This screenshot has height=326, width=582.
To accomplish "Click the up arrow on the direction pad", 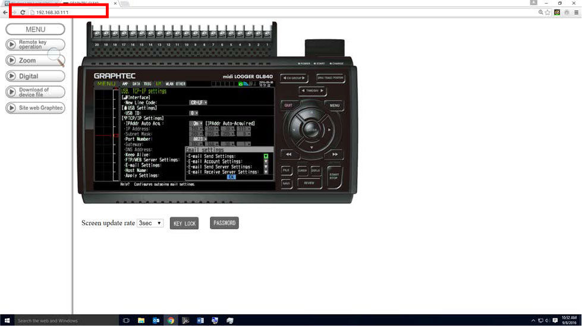I will 312,113.
